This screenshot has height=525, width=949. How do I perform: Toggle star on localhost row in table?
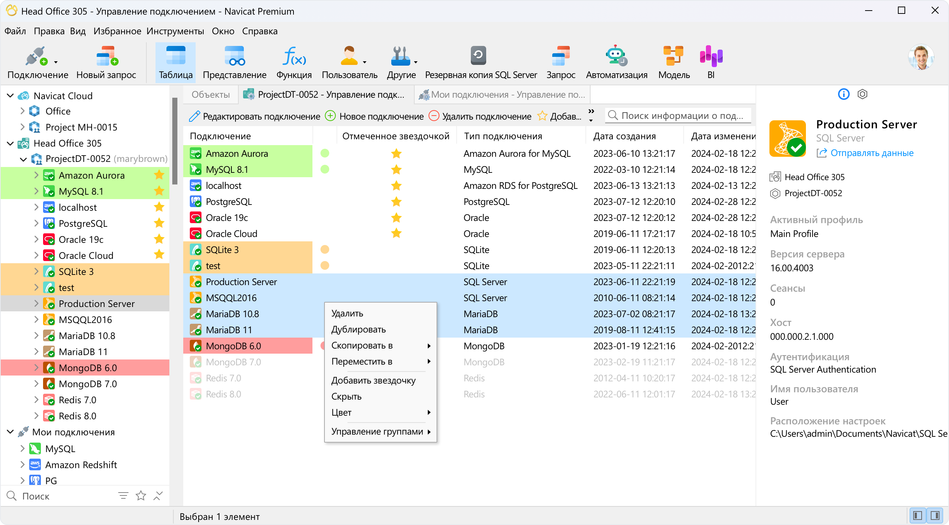coord(396,186)
